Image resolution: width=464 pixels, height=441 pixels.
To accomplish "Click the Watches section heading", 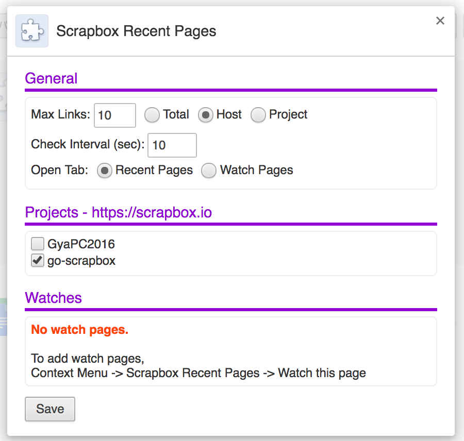I will (x=53, y=298).
